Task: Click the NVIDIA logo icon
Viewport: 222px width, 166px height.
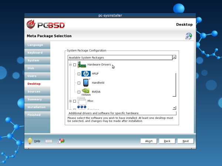Action: (86, 91)
